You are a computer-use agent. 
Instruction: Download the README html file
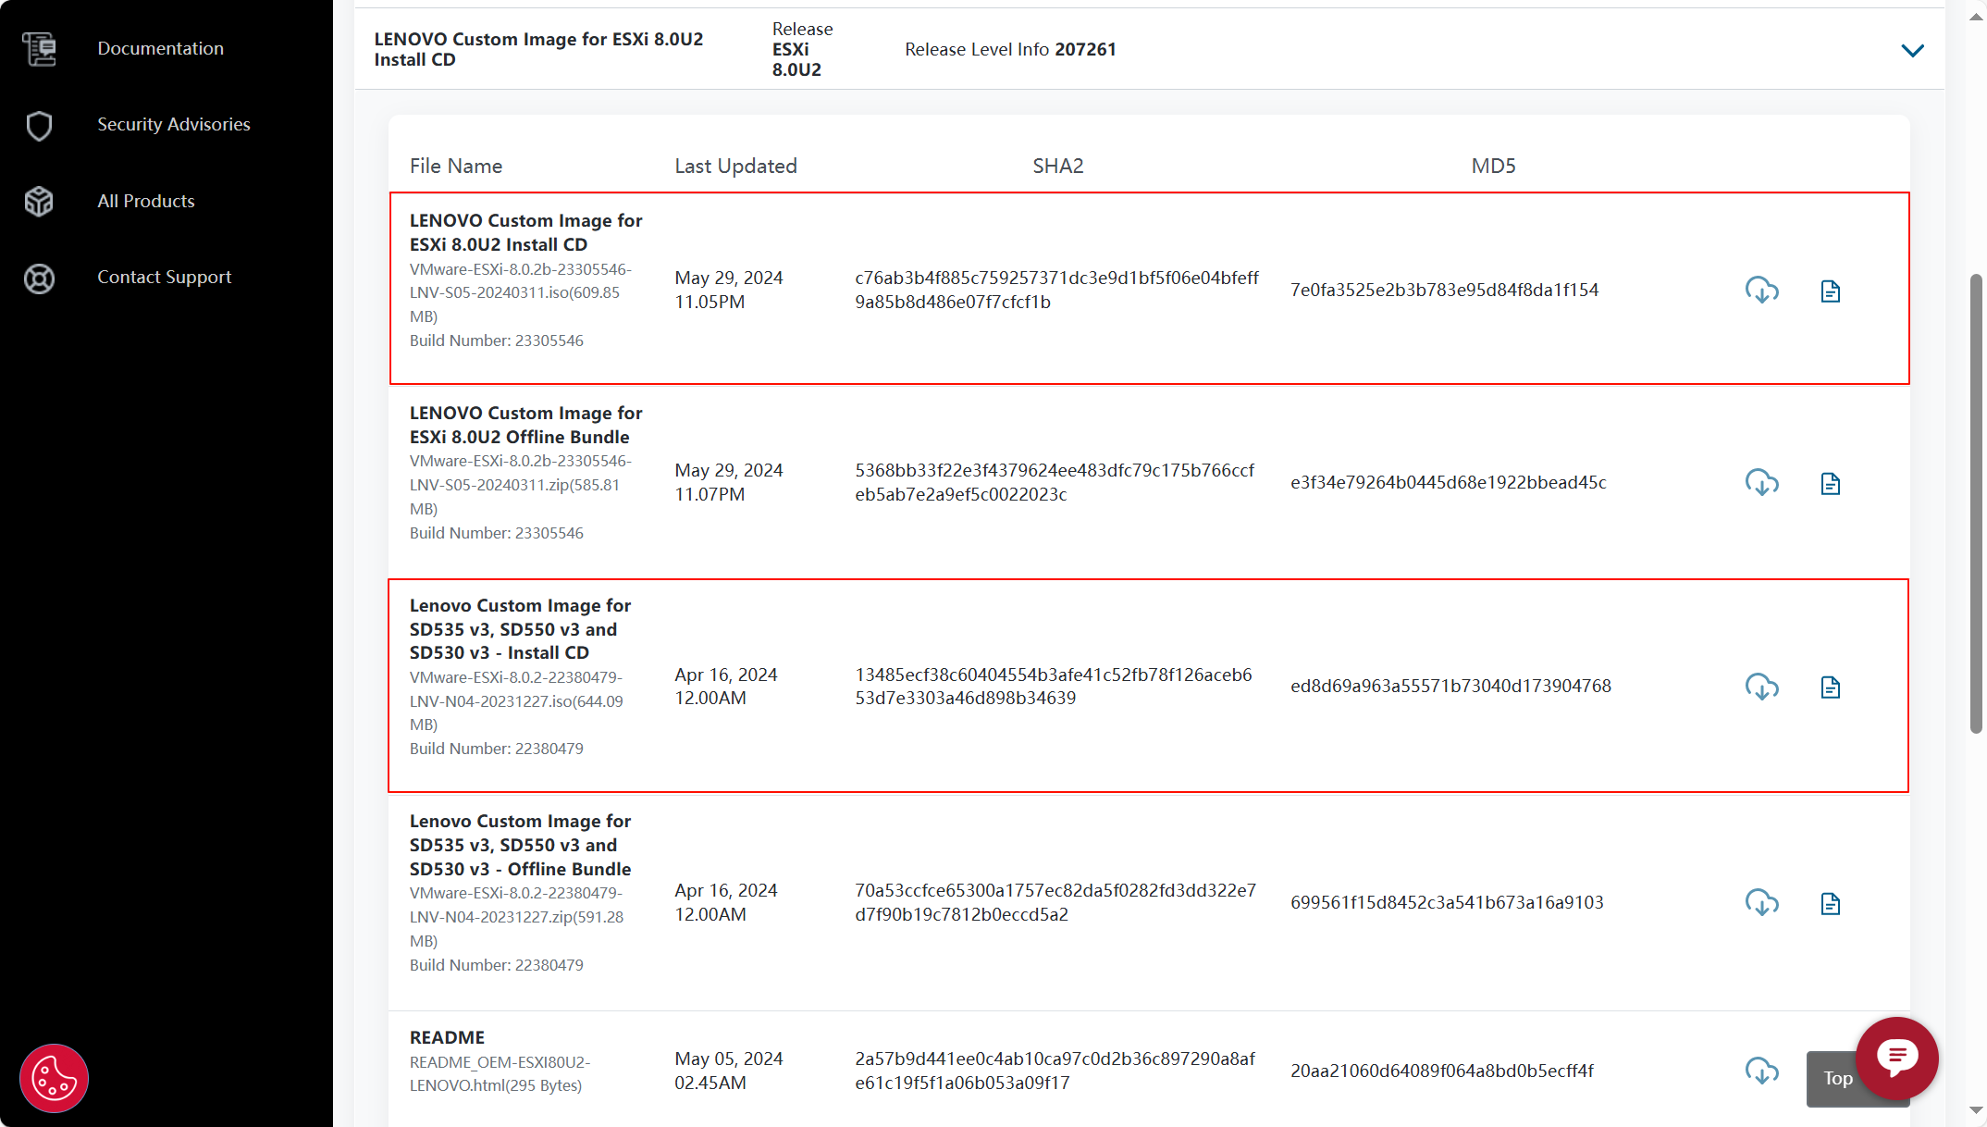(x=1761, y=1071)
